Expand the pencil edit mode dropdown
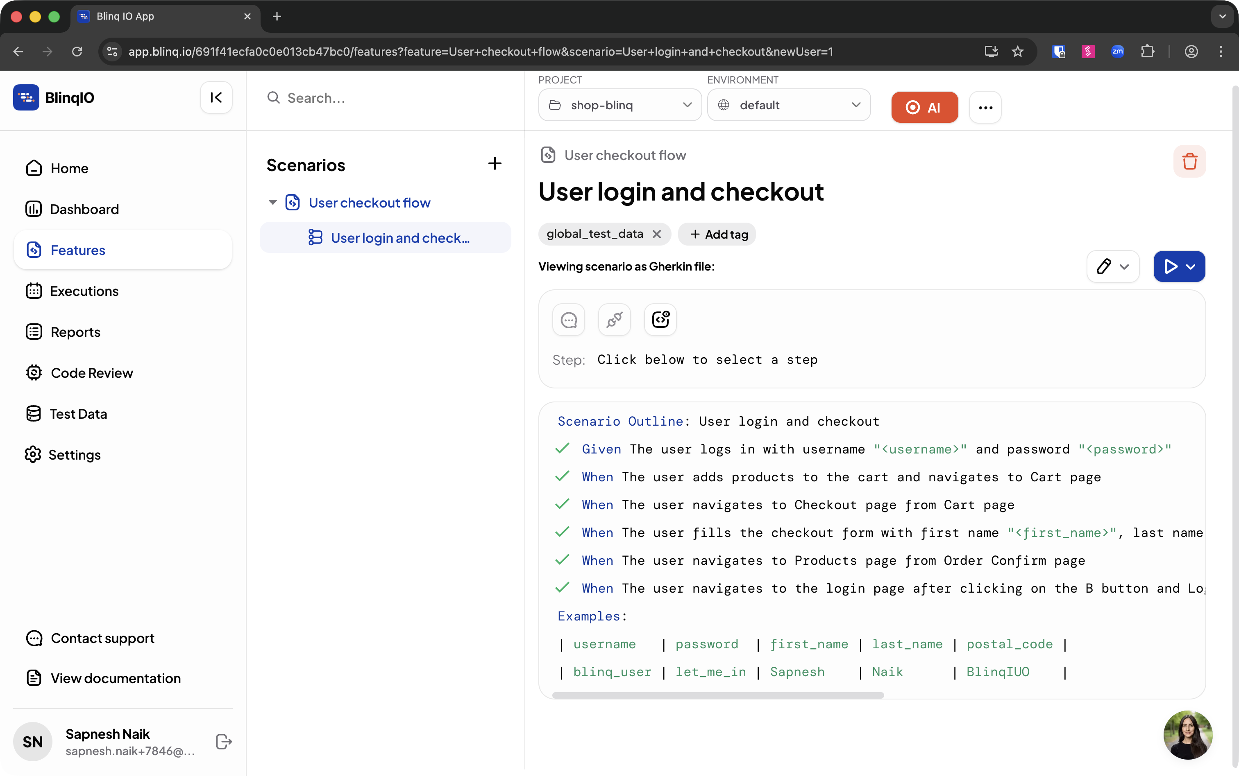The width and height of the screenshot is (1239, 776). click(1124, 267)
